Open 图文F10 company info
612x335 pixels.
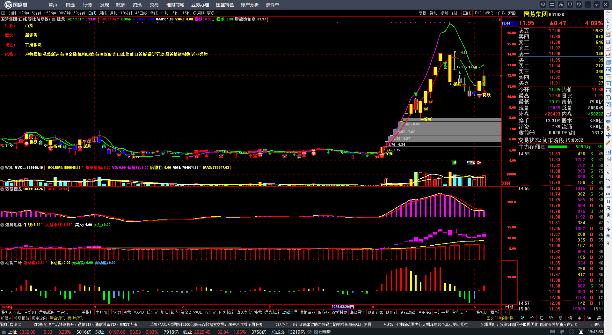[494, 318]
